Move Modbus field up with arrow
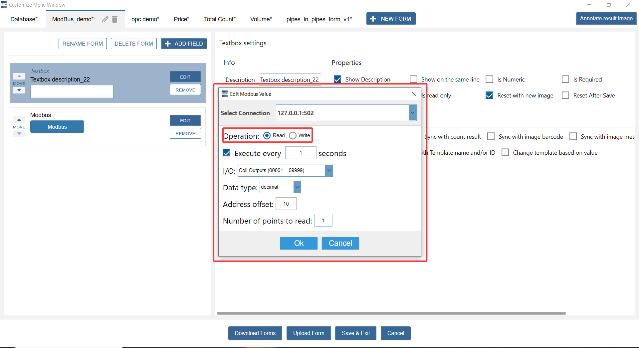This screenshot has height=348, width=639. (x=19, y=120)
